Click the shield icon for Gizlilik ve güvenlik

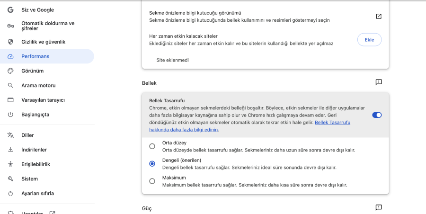[x=10, y=42]
